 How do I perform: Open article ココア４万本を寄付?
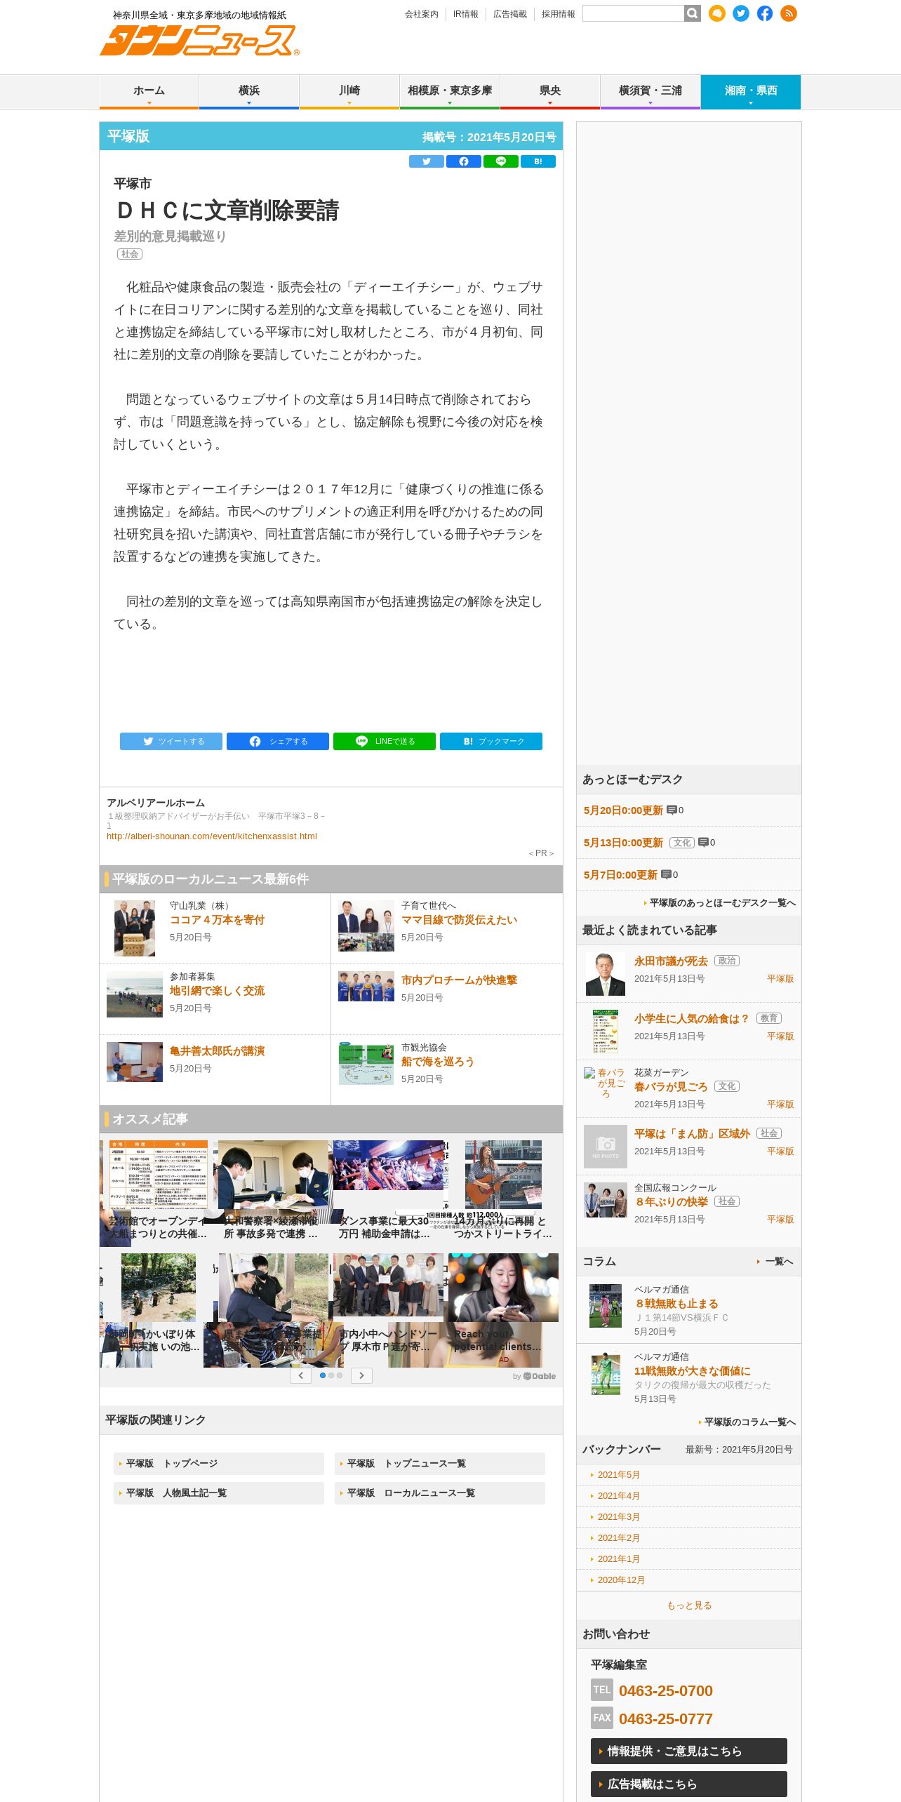(217, 920)
